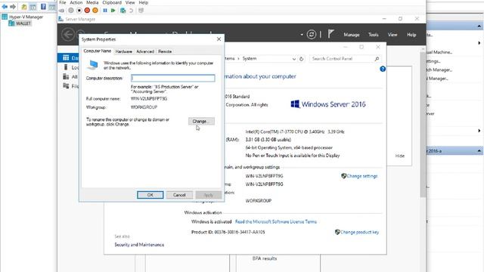Open Server Manager's View menu

pyautogui.click(x=392, y=35)
